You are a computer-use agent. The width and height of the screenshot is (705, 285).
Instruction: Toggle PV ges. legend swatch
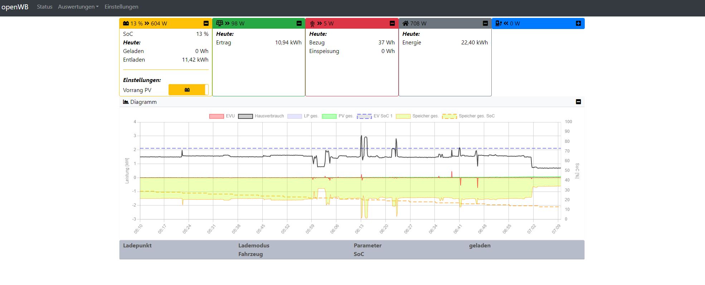coord(329,116)
